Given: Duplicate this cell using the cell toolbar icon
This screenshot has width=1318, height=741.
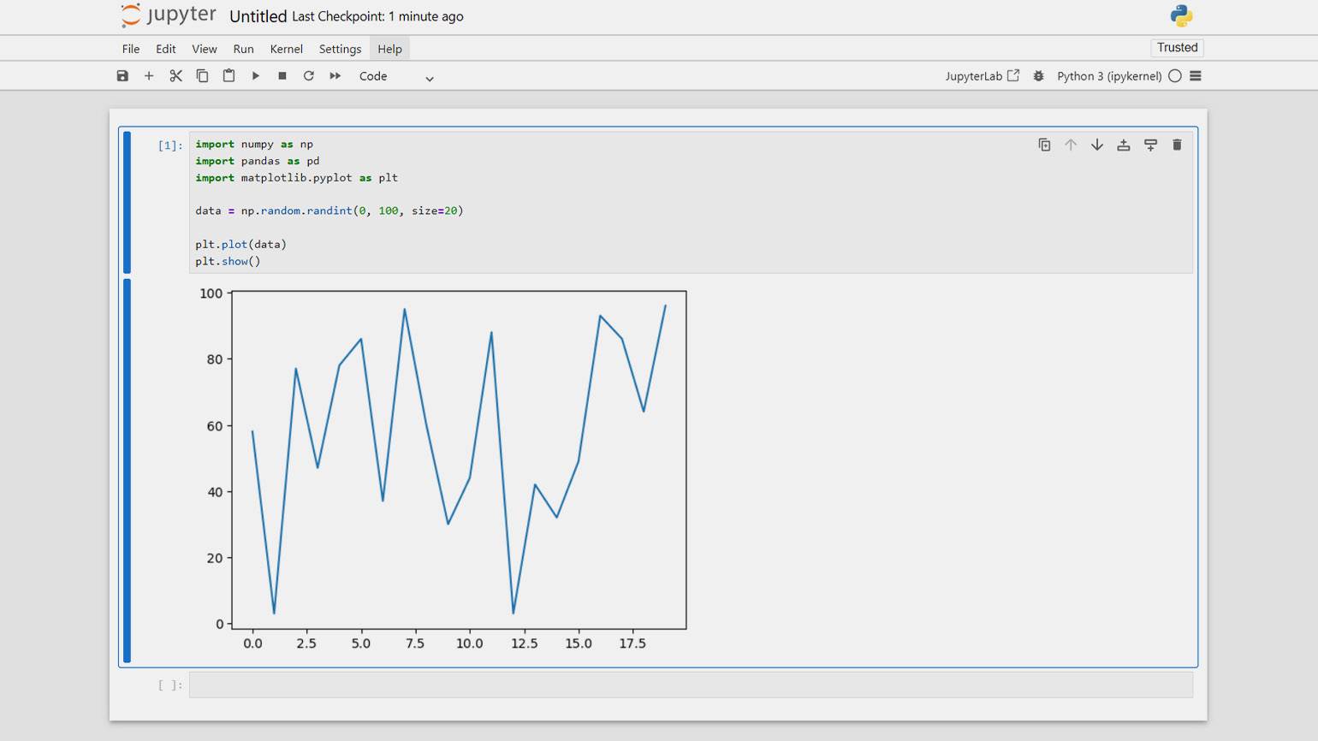Looking at the screenshot, I should tap(1044, 145).
